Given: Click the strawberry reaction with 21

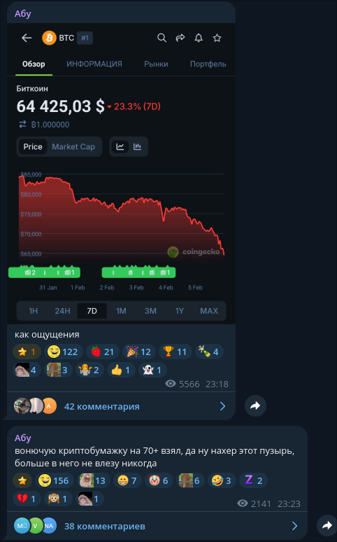Looking at the screenshot, I should pyautogui.click(x=103, y=352).
